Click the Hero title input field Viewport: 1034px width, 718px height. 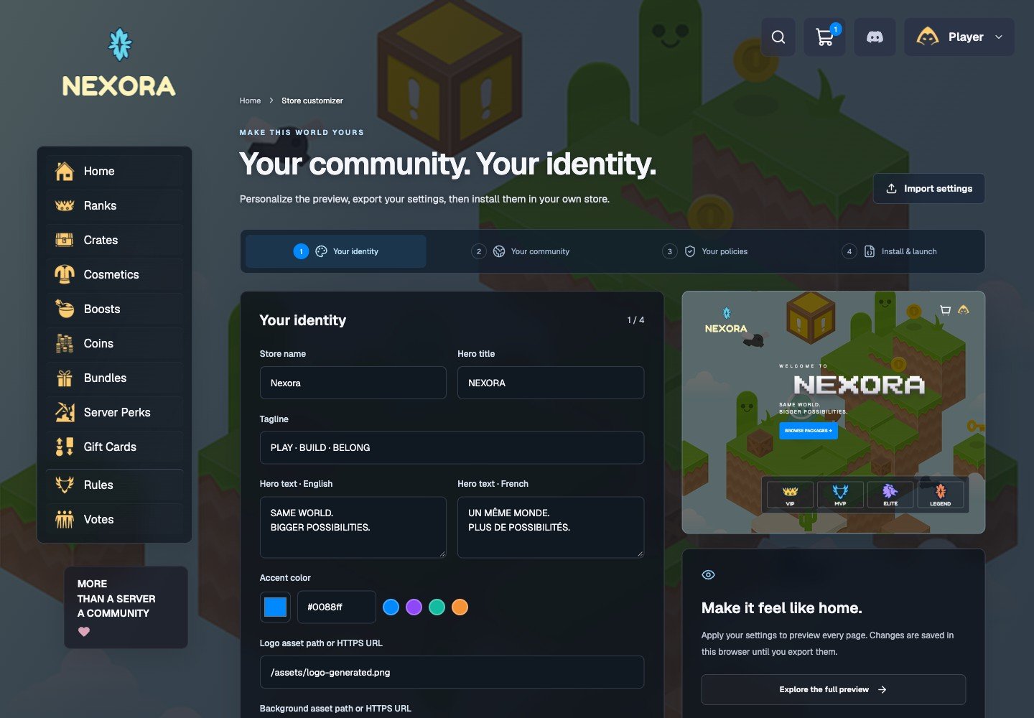click(551, 383)
